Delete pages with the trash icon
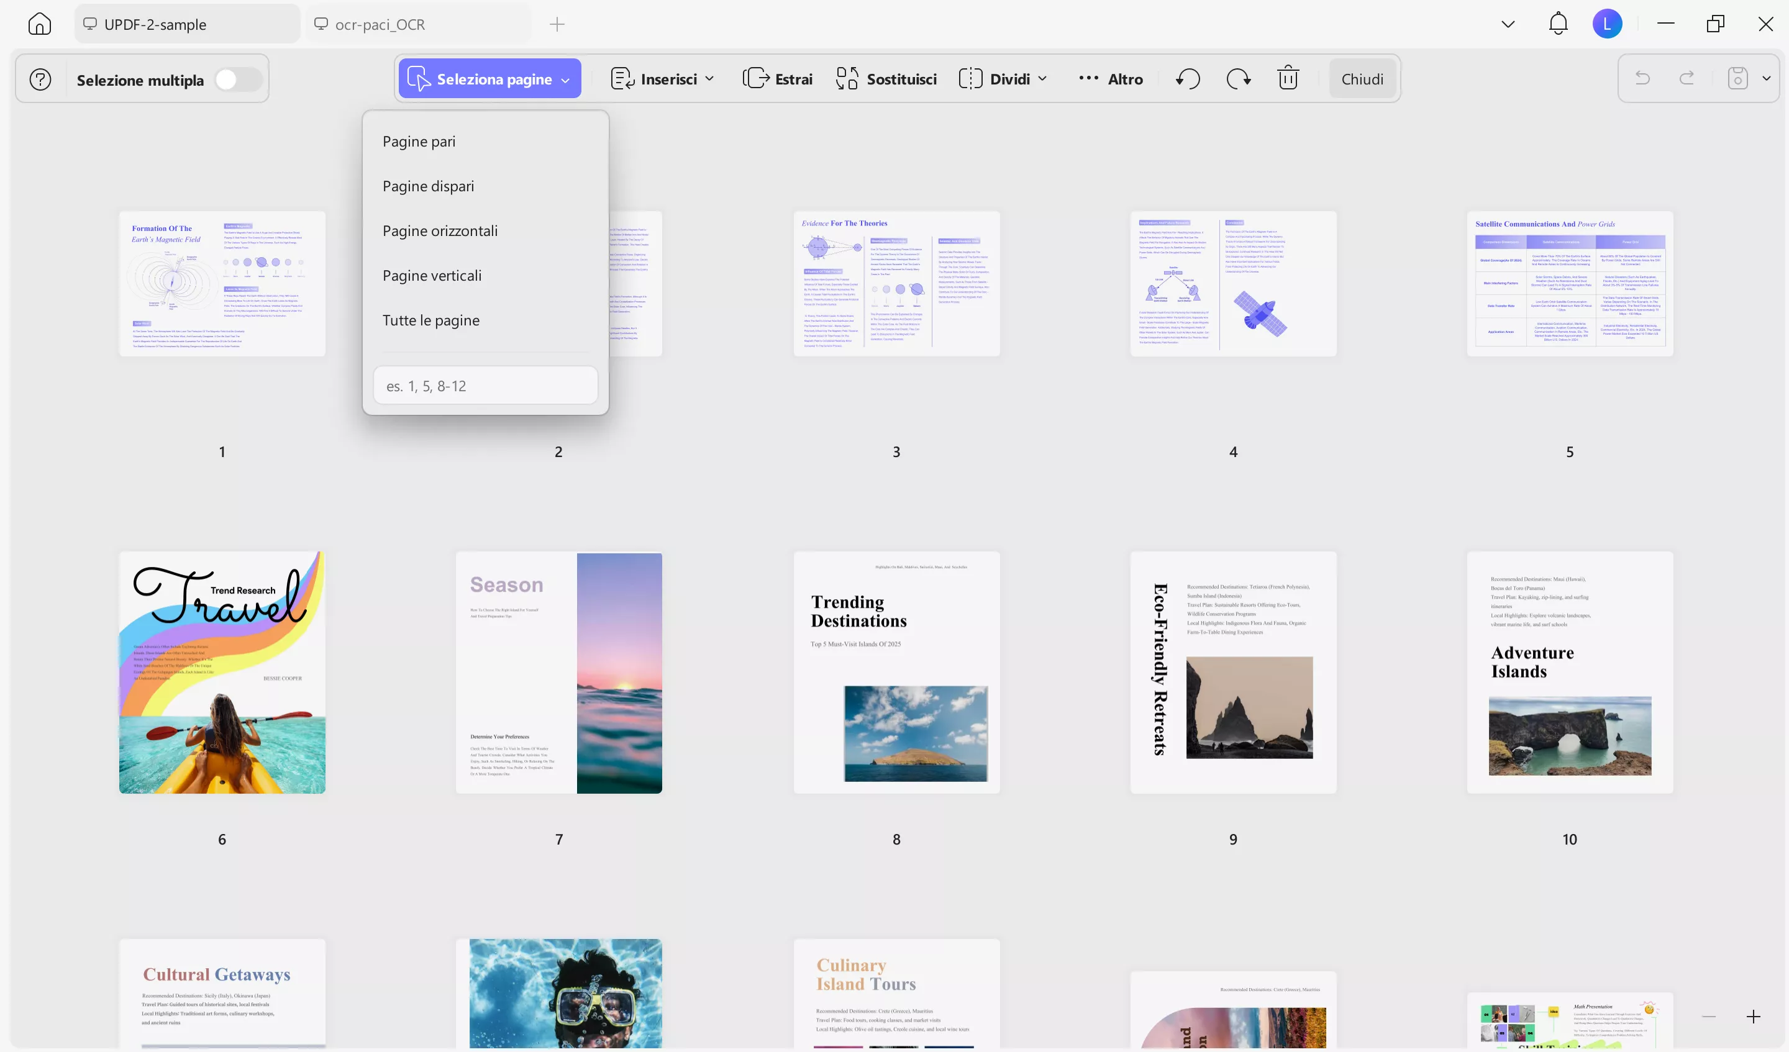 (x=1288, y=78)
